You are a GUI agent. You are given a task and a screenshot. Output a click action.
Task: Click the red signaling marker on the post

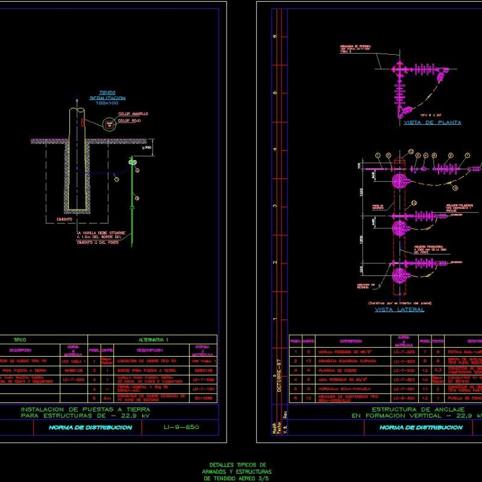click(83, 122)
